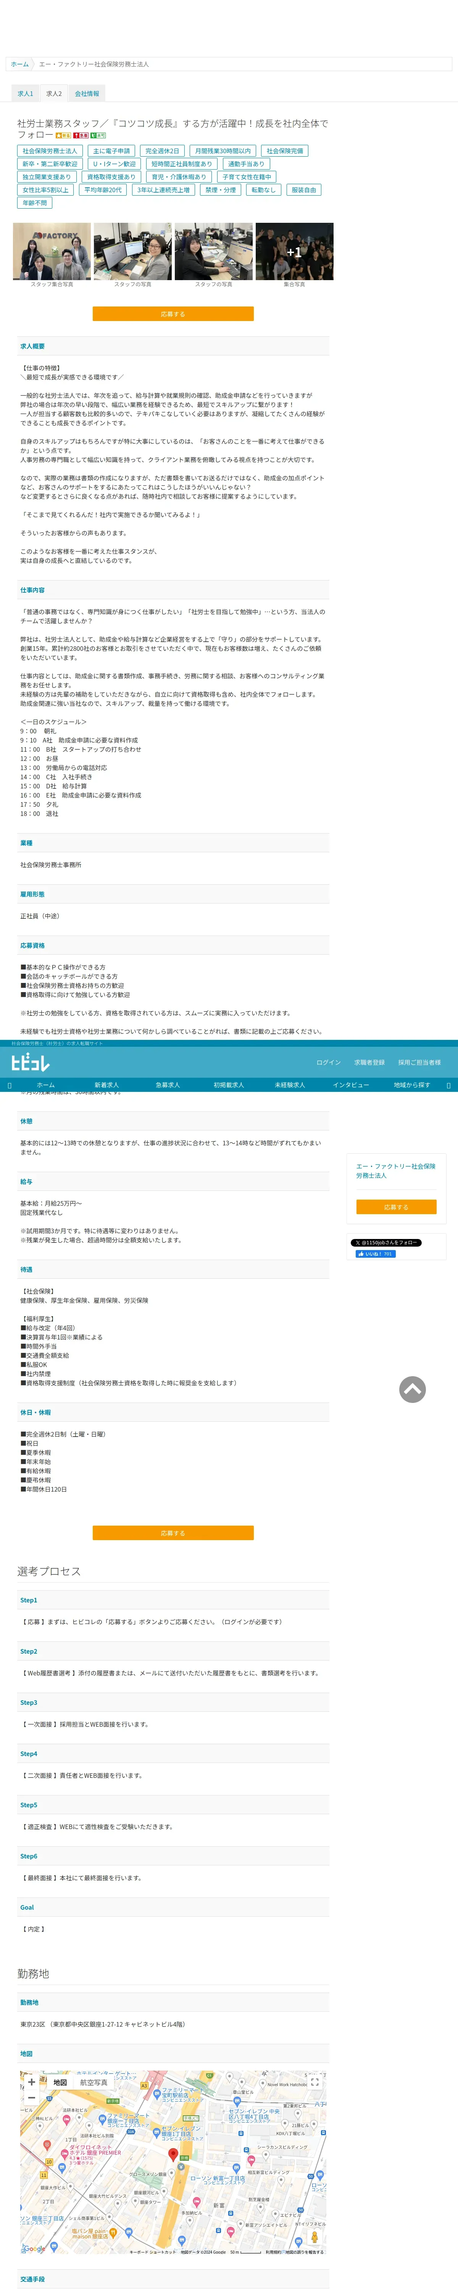Select the 資格取得支援あり tag
Viewport: 458px width, 2293px height.
pos(111,177)
